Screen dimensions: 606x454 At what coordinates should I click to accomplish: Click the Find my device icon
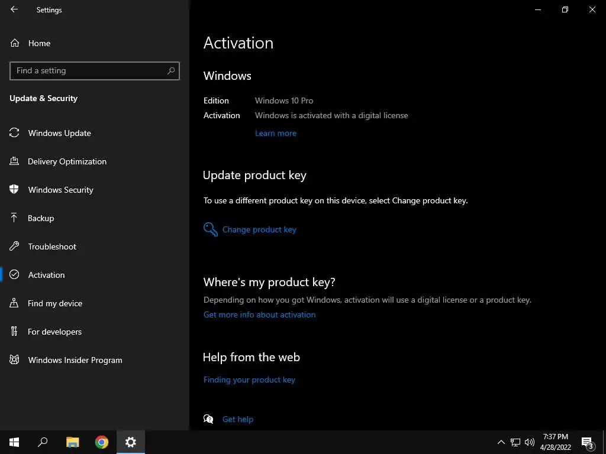click(x=14, y=303)
